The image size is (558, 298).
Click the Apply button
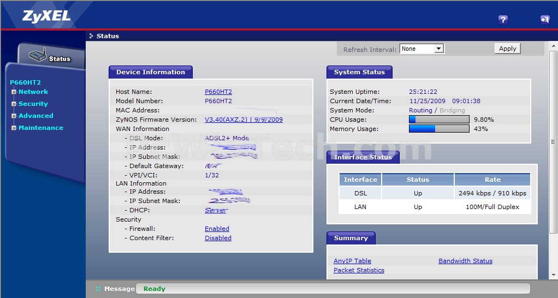pos(507,49)
